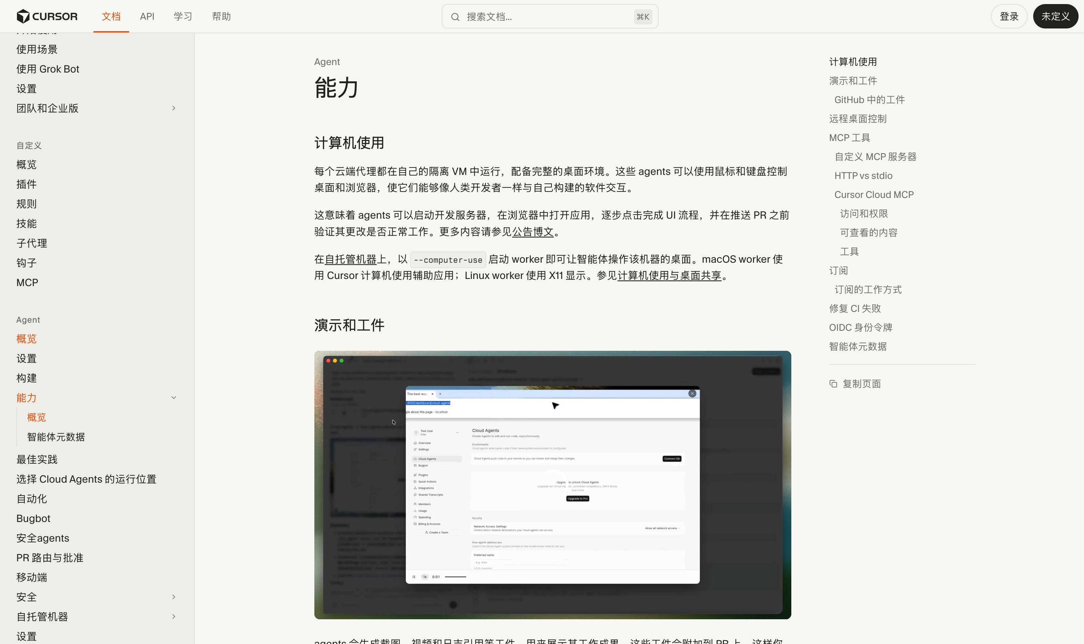Viewport: 1084px width, 644px height.
Task: Switch to the 文档 tab
Action: (111, 17)
